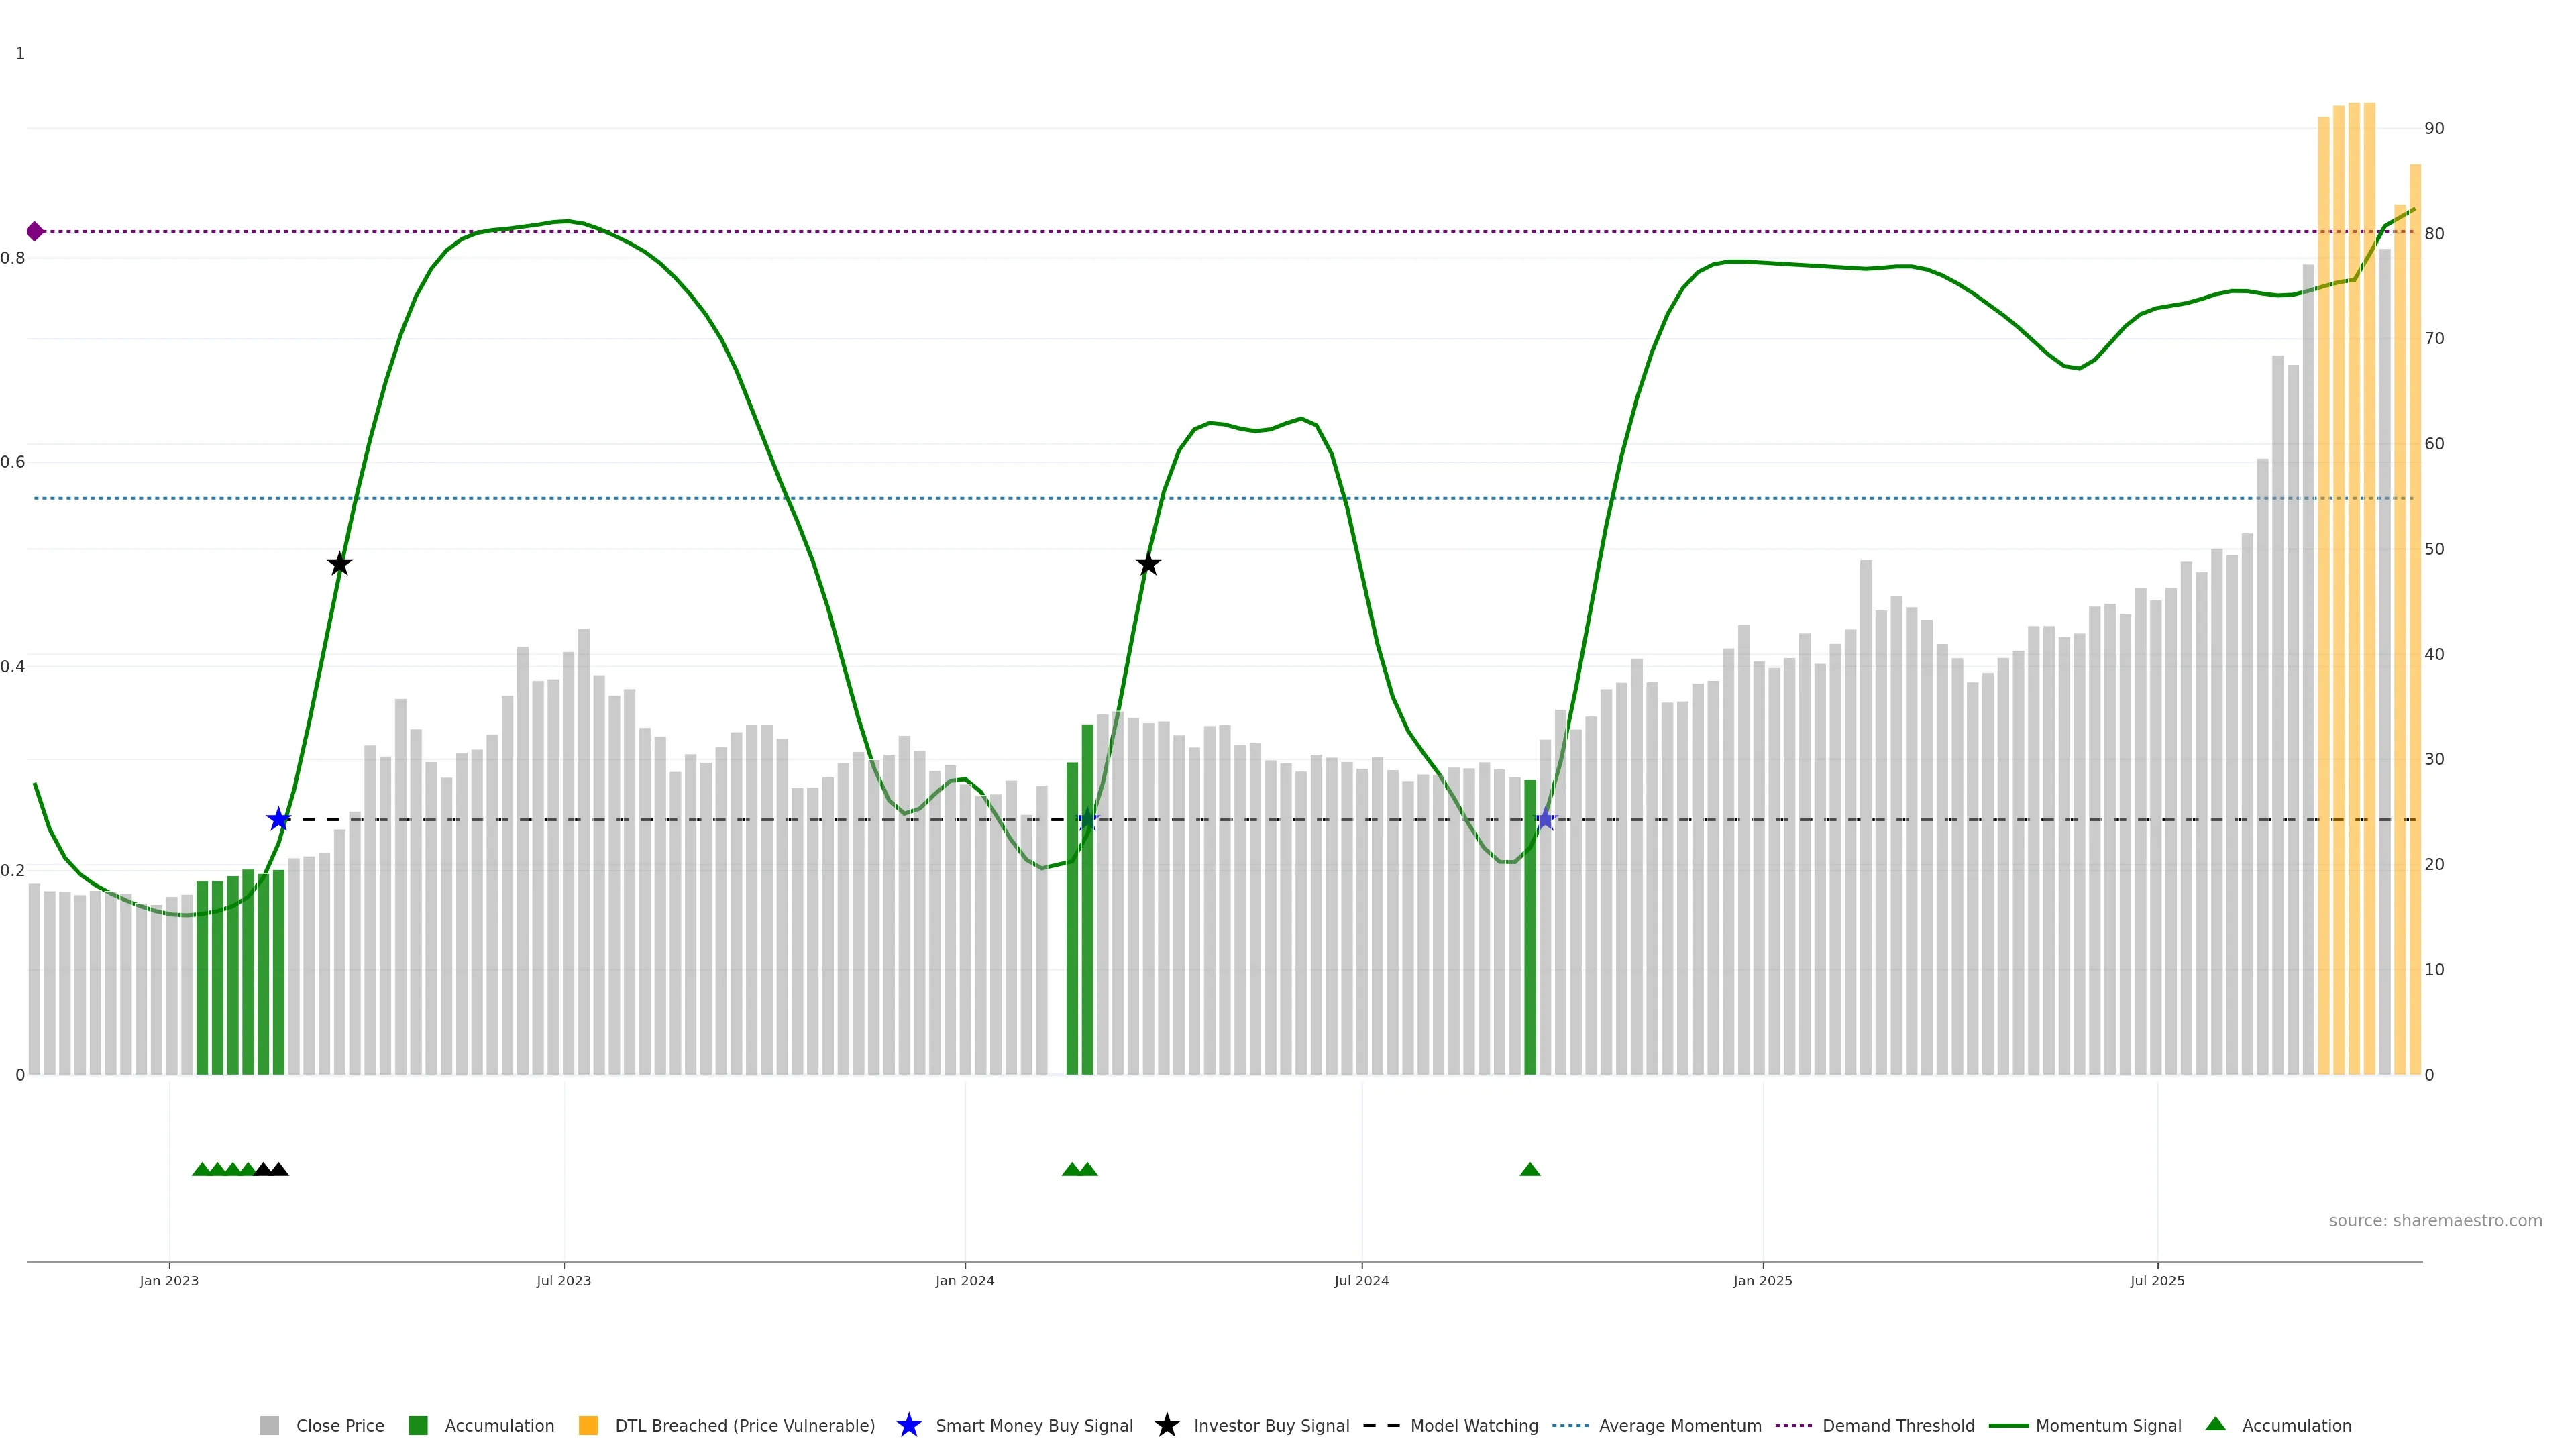Viewport: 2576px width, 1449px height.
Task: Click the black star icon in the legend
Action: [x=1166, y=1426]
